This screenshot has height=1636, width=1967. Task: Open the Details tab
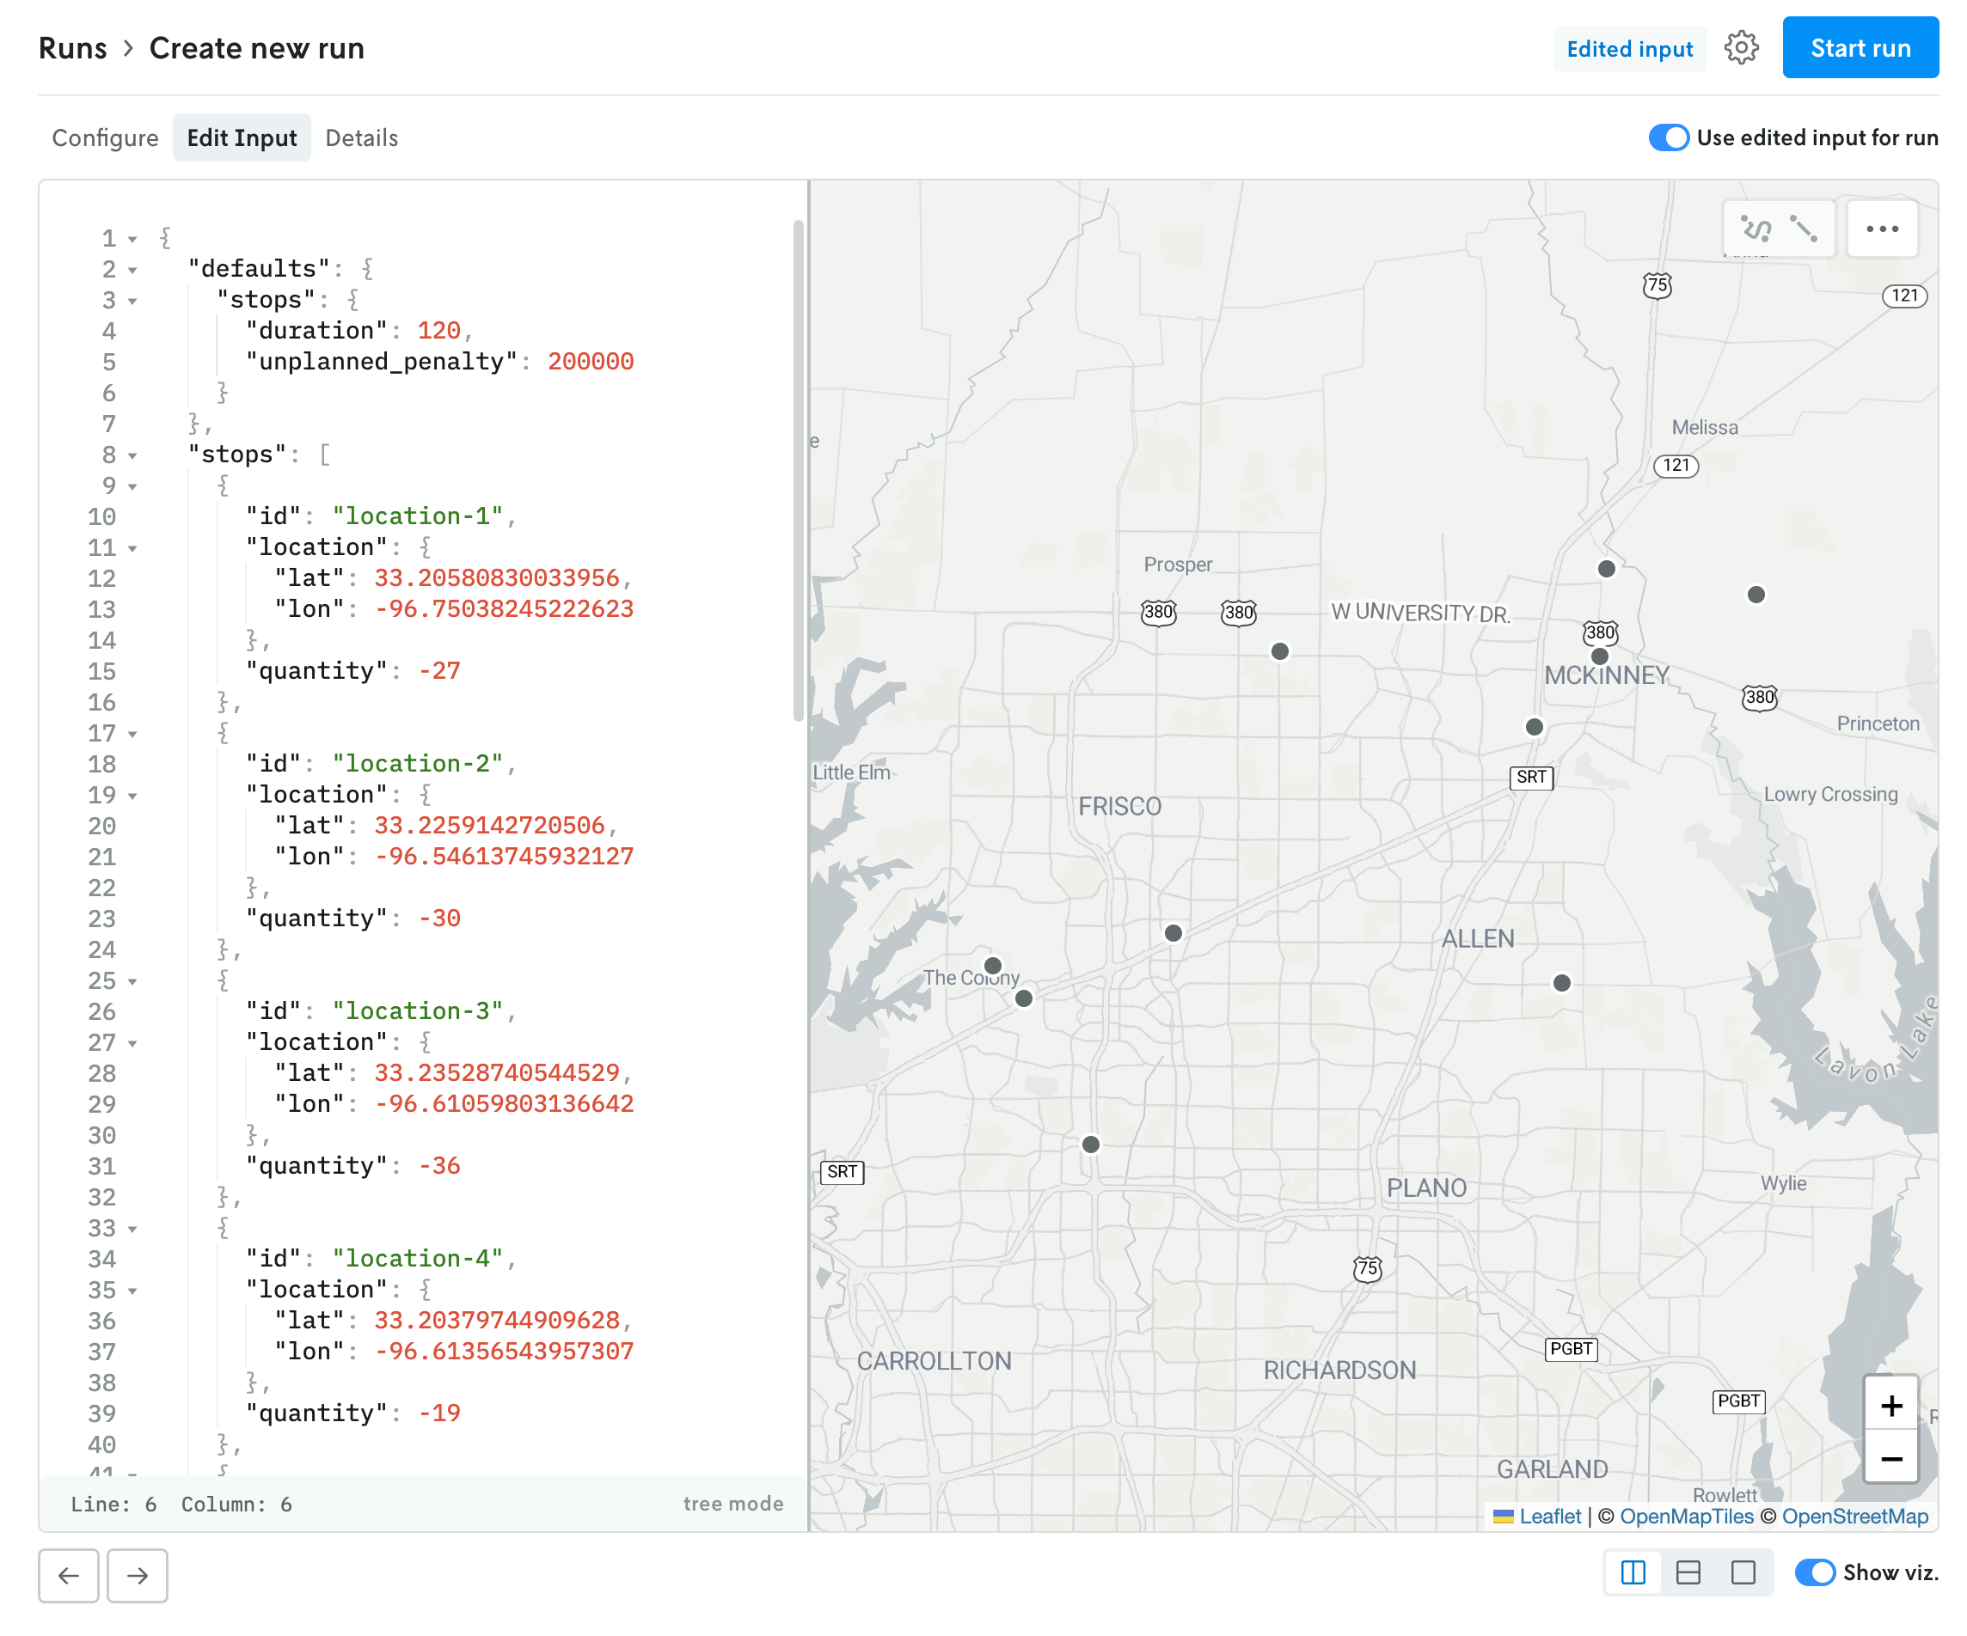tap(362, 137)
